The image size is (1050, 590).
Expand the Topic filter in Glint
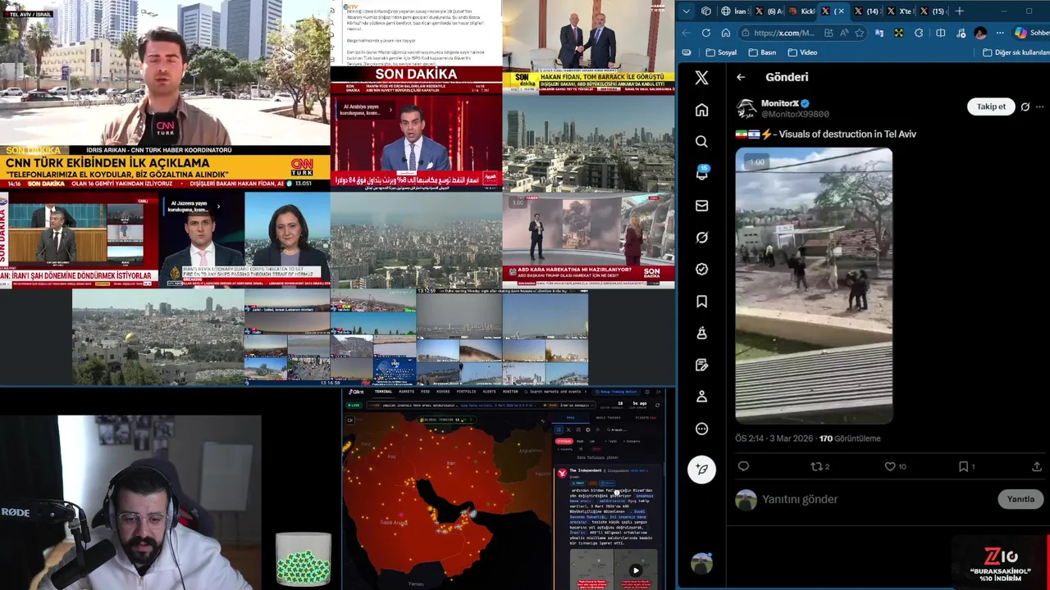(612, 441)
